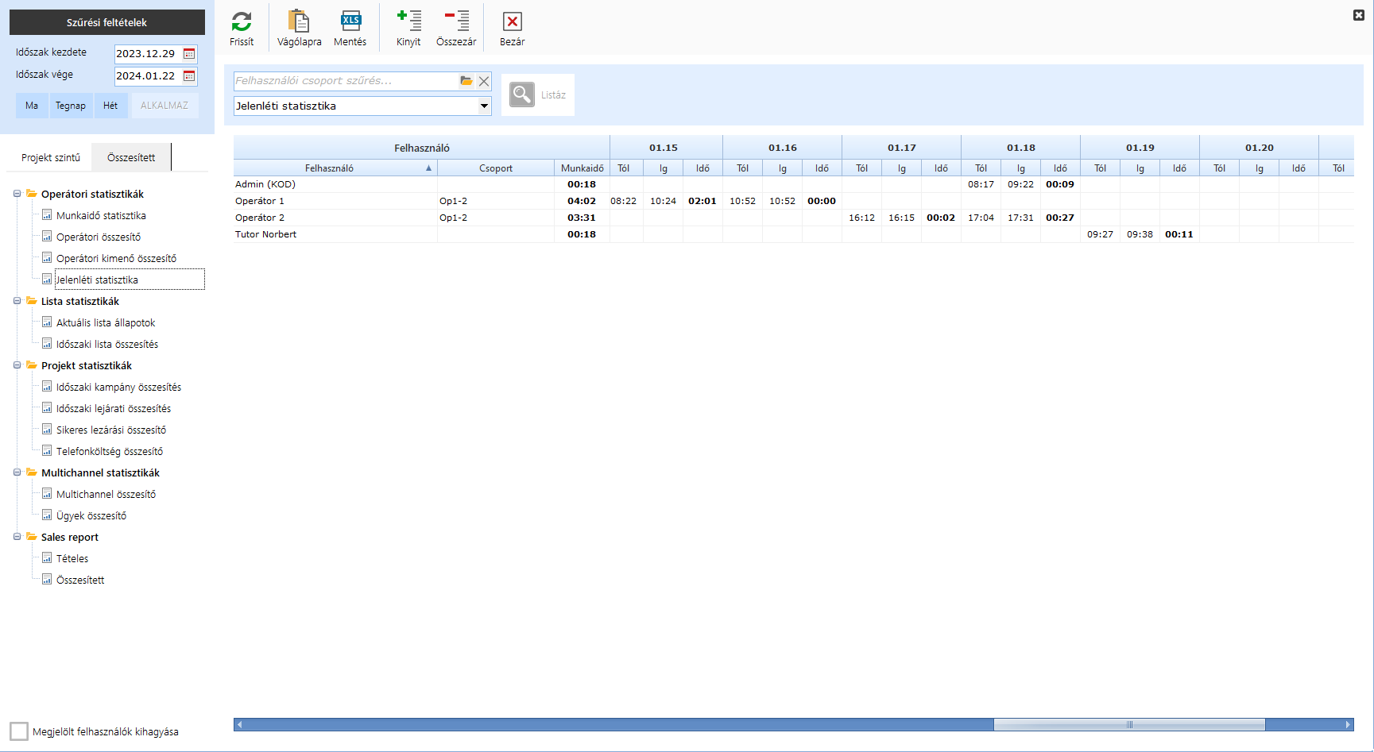The height and width of the screenshot is (752, 1374).
Task: Collapse the Sales report node
Action: click(x=17, y=537)
